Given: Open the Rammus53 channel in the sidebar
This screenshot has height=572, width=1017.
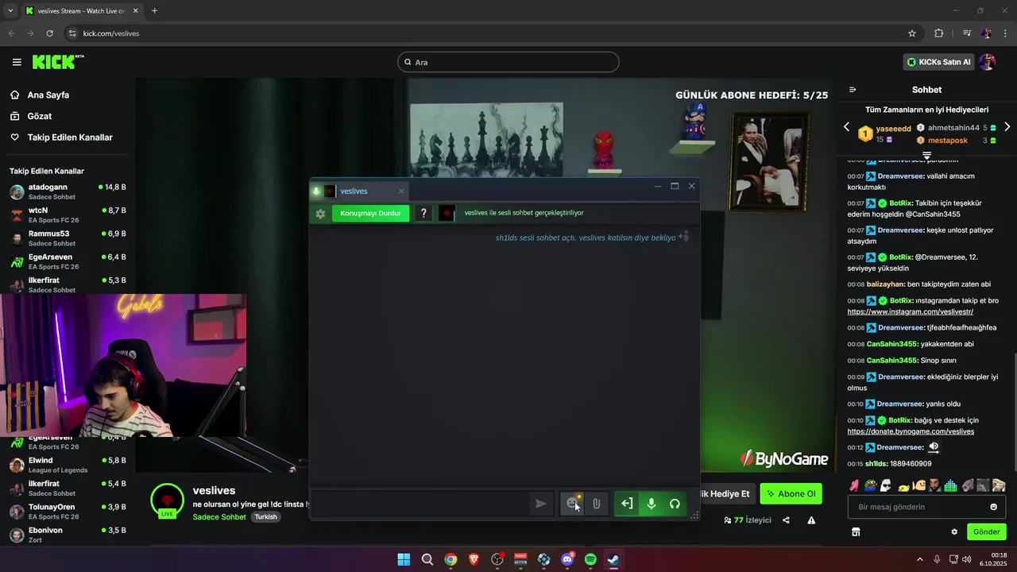Looking at the screenshot, I should tap(68, 238).
